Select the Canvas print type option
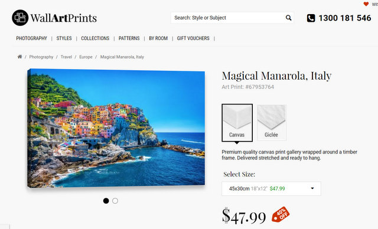The image size is (378, 229). 237,123
